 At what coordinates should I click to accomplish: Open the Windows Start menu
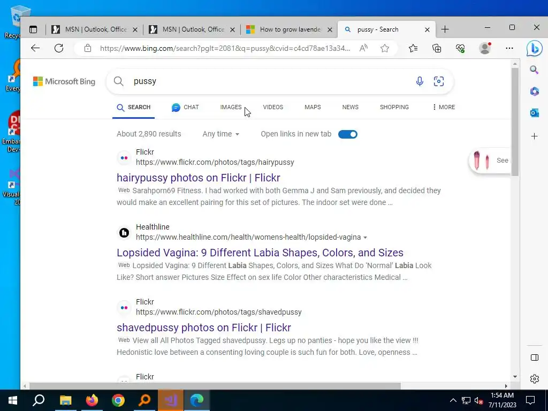(13, 400)
